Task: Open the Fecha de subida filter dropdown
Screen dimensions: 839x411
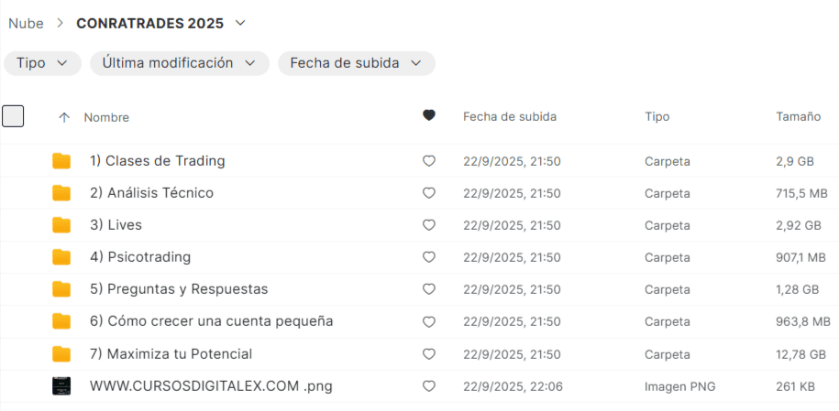Action: [x=356, y=63]
